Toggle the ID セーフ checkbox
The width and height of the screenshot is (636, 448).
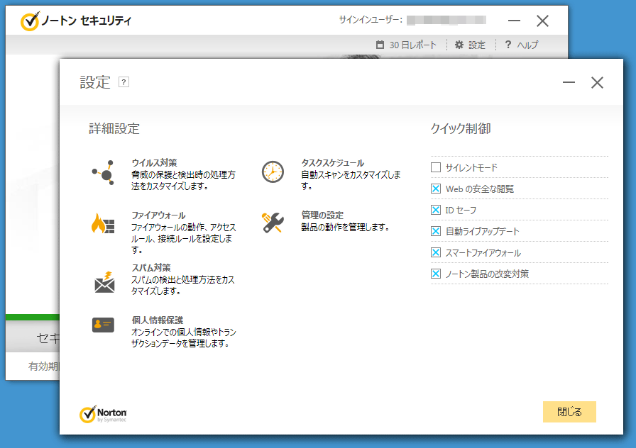(x=436, y=210)
